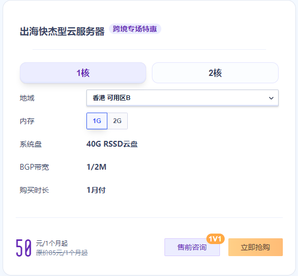Click the 立即抢购 buy button
This screenshot has height=276, width=298.
click(256, 247)
